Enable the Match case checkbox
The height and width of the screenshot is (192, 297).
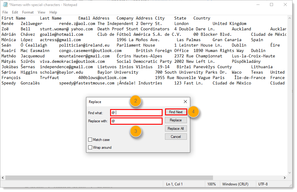90,140
